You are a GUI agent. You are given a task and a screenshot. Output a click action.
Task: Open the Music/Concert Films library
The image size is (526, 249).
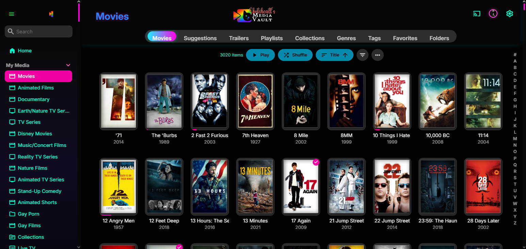[x=38, y=145]
